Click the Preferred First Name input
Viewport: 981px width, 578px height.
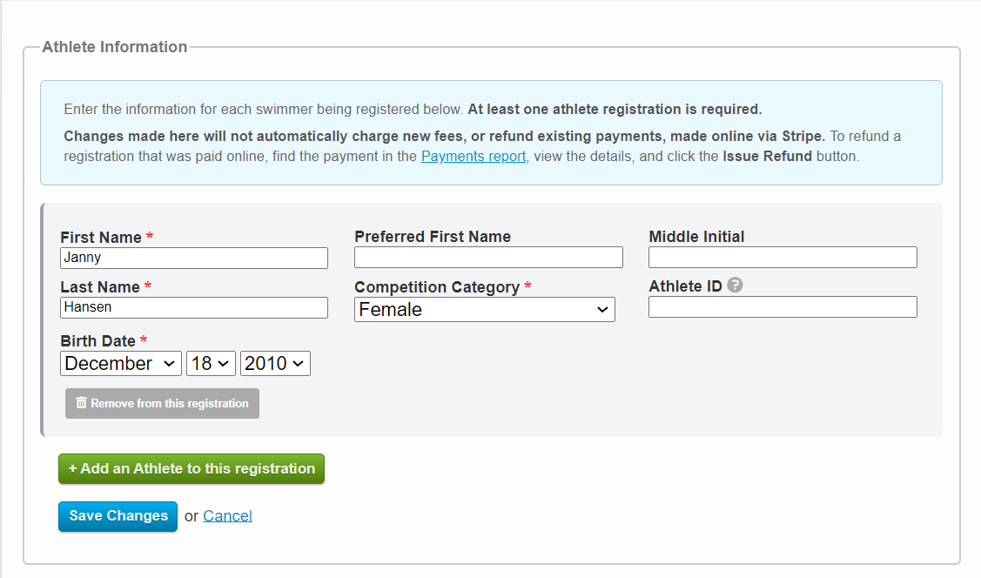pos(487,257)
